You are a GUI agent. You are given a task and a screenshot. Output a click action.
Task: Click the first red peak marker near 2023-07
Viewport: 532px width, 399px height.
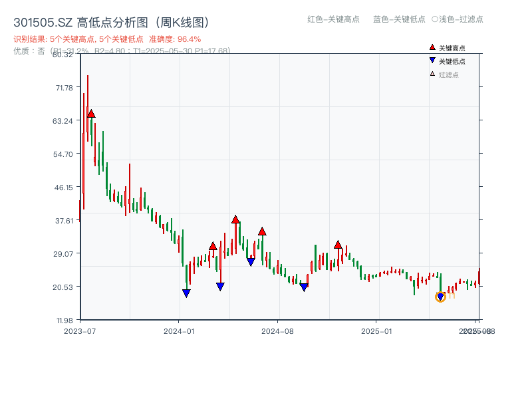[92, 113]
